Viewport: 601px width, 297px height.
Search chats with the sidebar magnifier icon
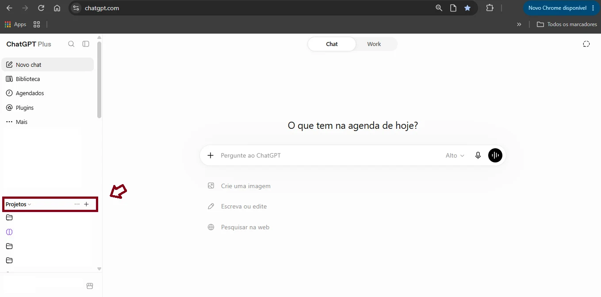71,44
